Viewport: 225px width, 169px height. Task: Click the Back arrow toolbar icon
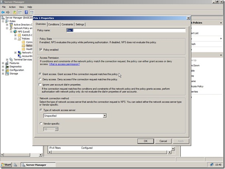[3, 13]
